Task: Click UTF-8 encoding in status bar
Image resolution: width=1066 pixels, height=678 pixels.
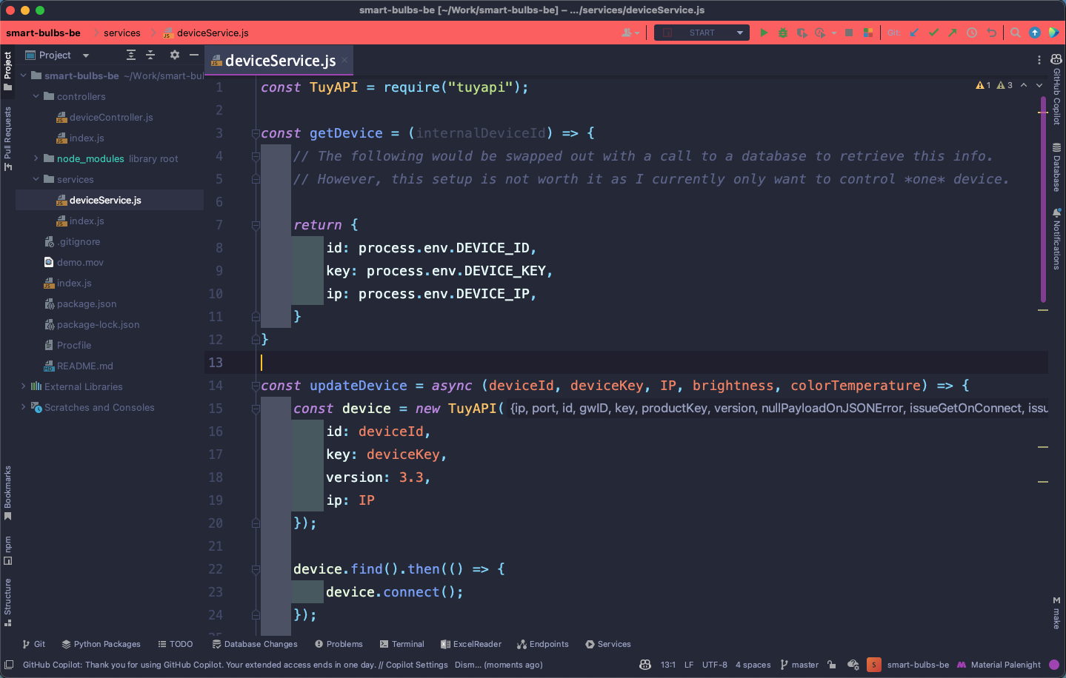Action: pyautogui.click(x=715, y=665)
